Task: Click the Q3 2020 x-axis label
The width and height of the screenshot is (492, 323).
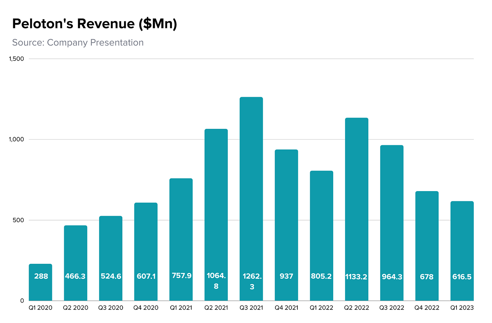Action: click(111, 308)
